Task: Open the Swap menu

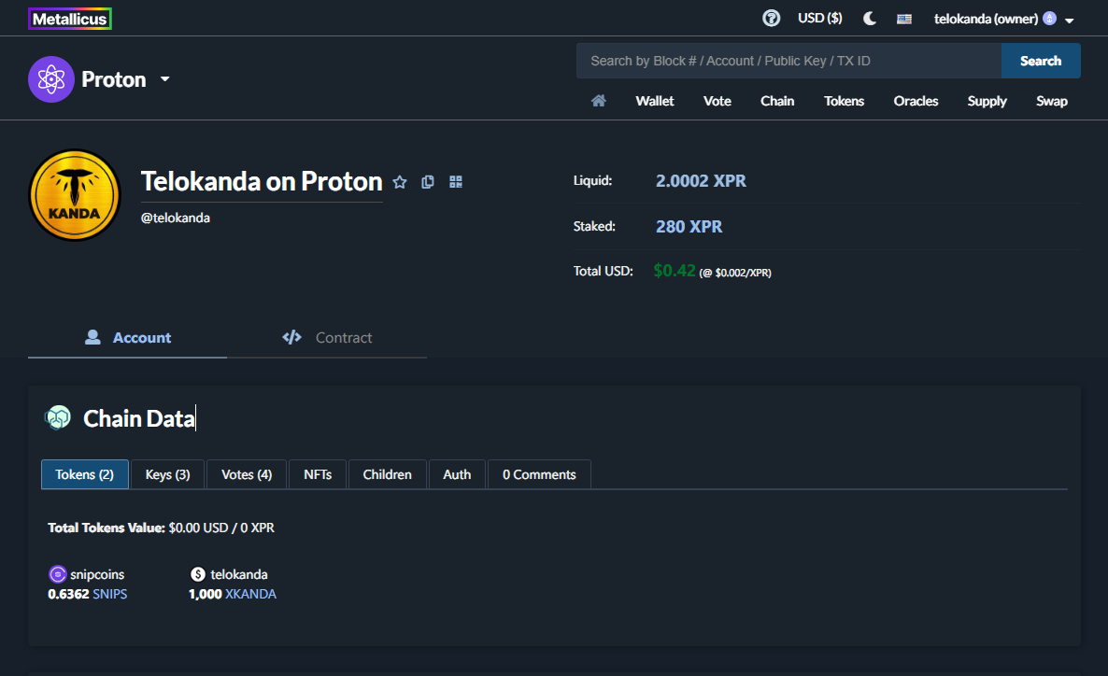Action: click(1051, 101)
